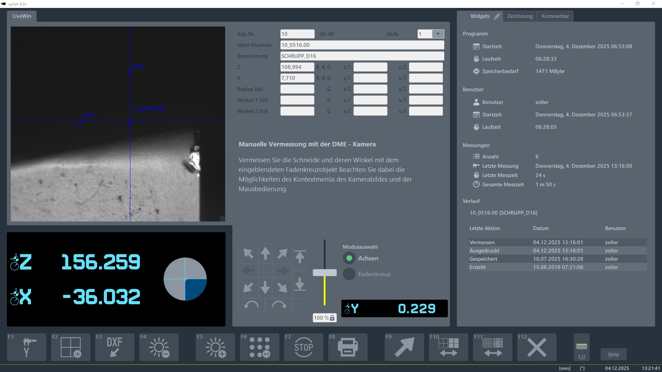Viewport: 662px width, 372px height.
Task: Click the F2 crosshair add icon
Action: point(71,347)
